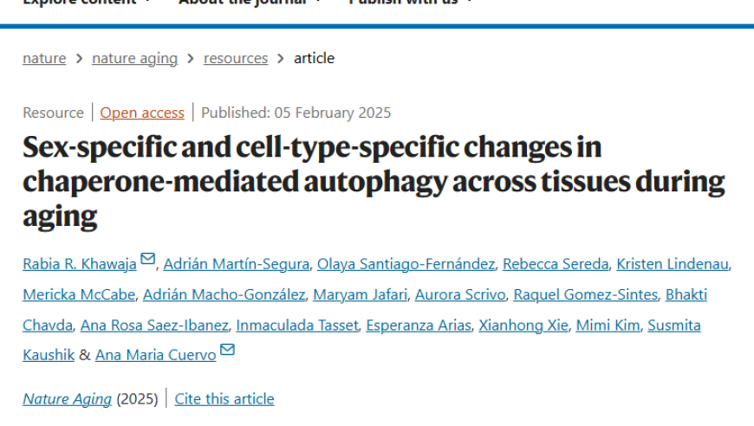Go to the nature aging breadcrumb
This screenshot has height=426, width=754.
(x=134, y=58)
